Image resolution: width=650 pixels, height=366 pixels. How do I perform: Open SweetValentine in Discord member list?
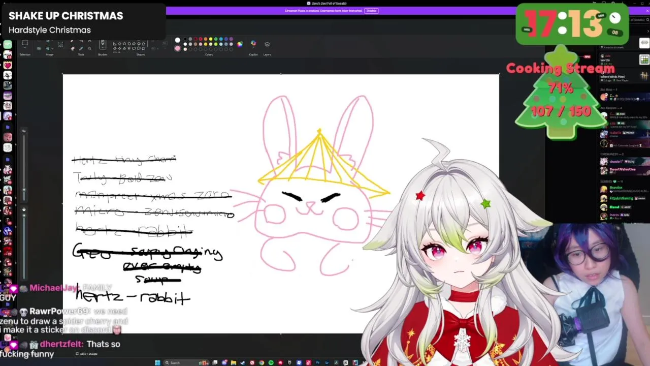(625, 170)
